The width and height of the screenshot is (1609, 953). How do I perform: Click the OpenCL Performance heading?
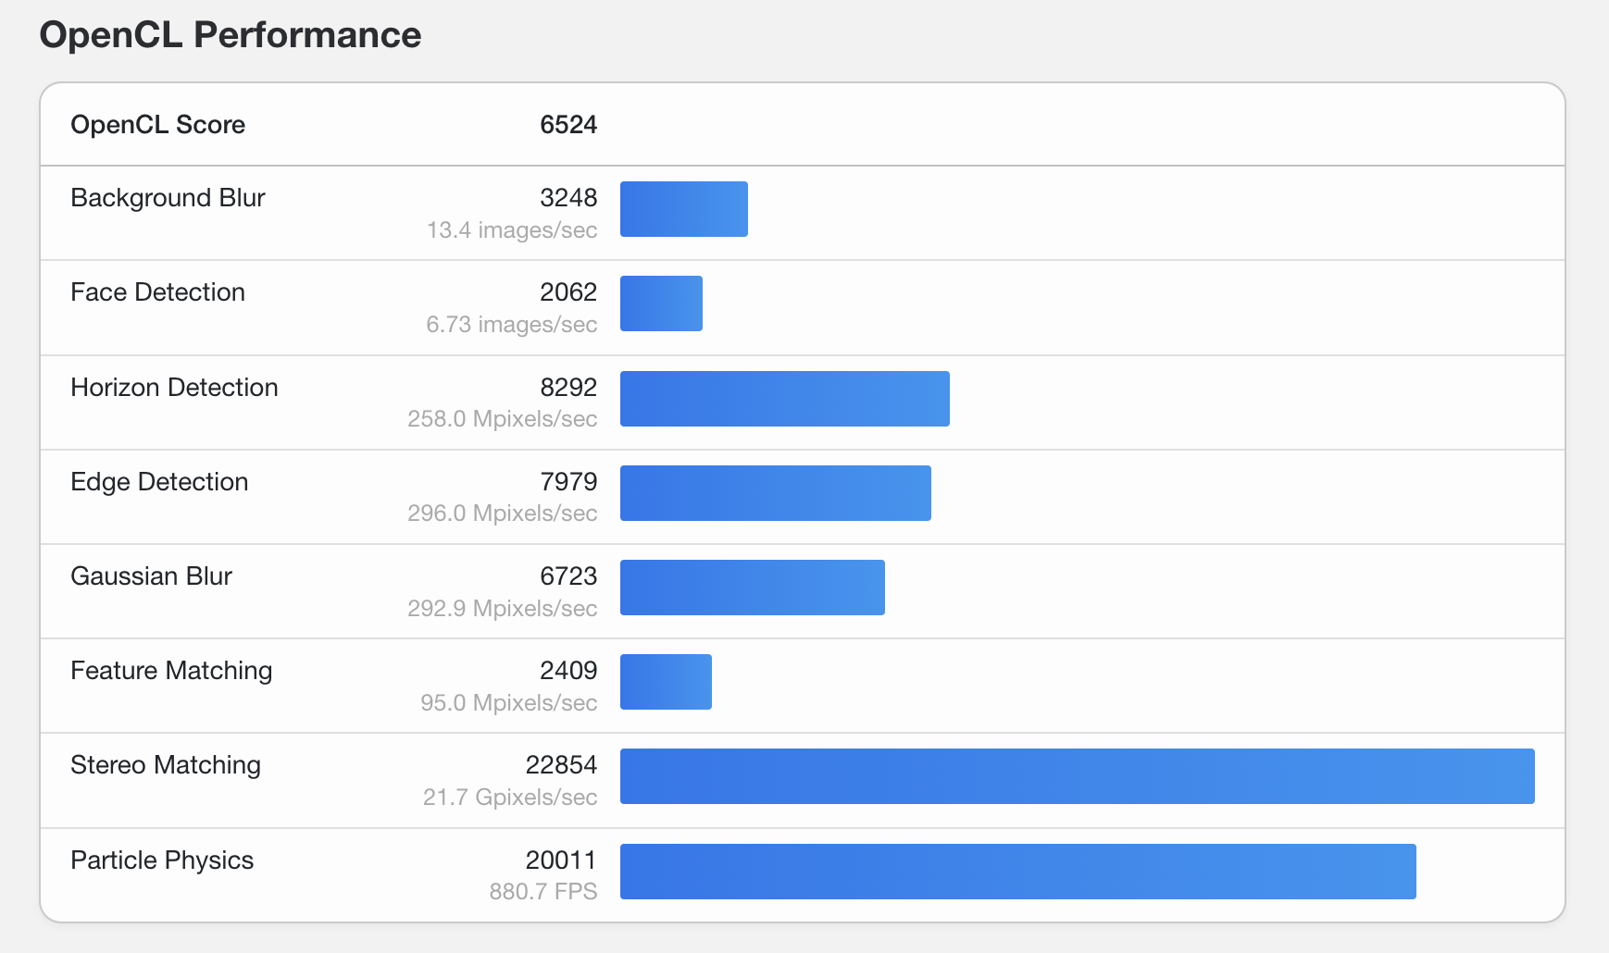pyautogui.click(x=231, y=35)
